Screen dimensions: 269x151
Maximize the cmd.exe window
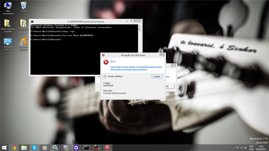pos(131,21)
